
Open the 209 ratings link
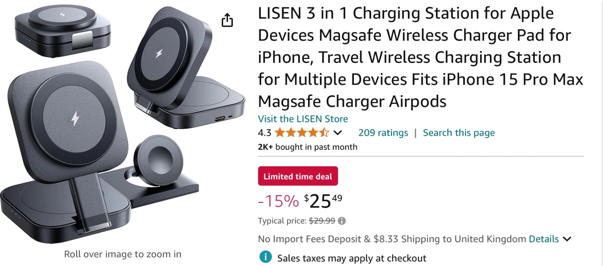click(x=383, y=133)
